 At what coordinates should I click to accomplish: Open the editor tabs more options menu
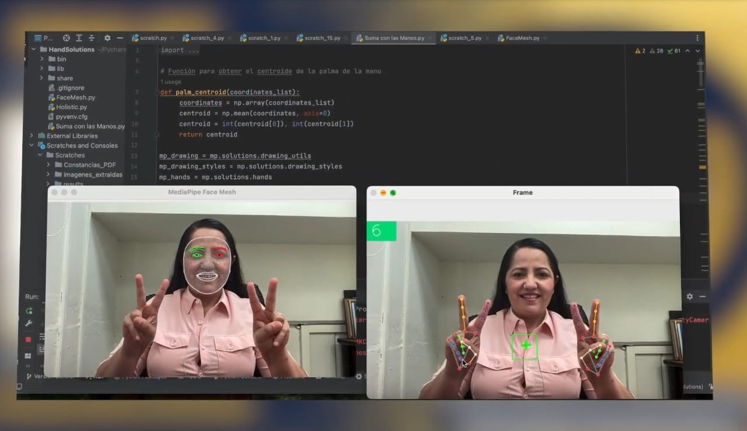click(697, 38)
